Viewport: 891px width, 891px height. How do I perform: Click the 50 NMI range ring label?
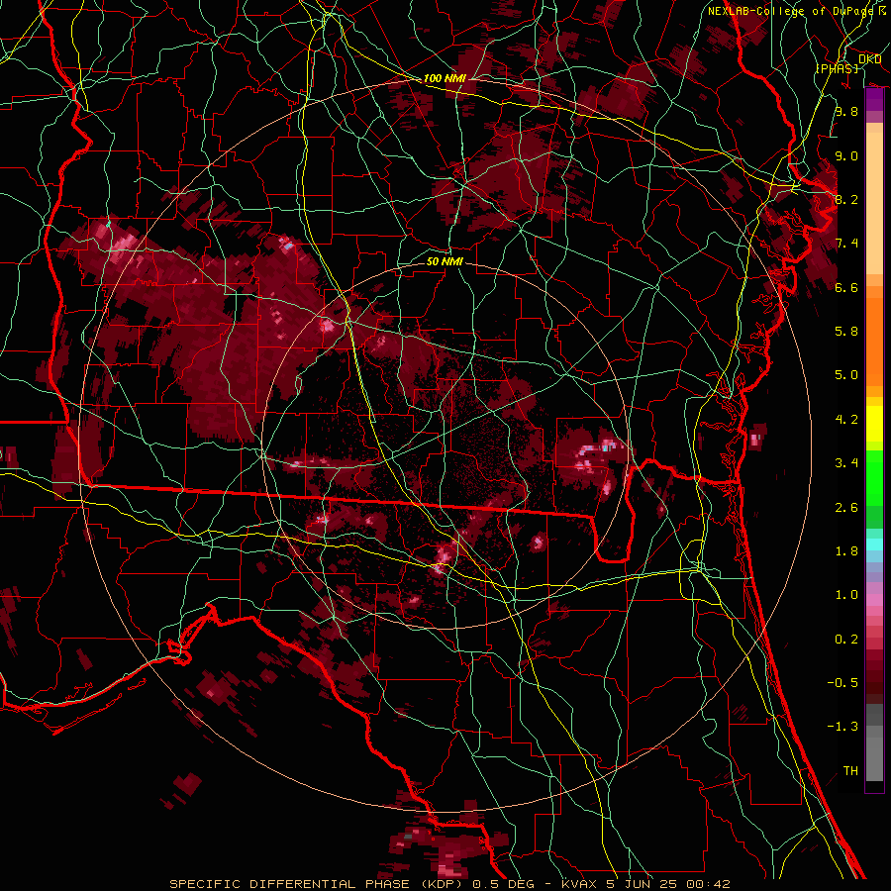point(445,261)
